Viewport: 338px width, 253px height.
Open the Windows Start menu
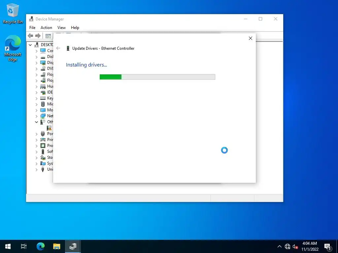click(8, 246)
